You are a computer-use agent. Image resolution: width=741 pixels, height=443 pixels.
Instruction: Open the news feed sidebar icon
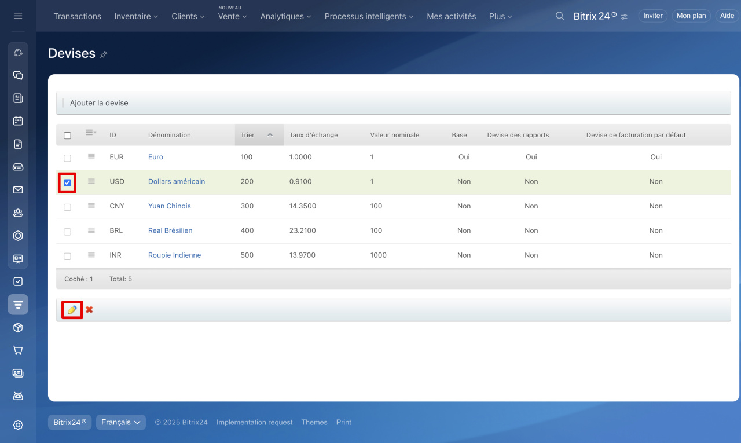(18, 98)
